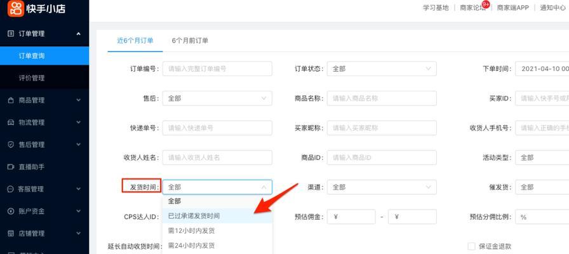The height and width of the screenshot is (254, 569).
Task: Click the 快递单号 input field
Action: click(217, 128)
